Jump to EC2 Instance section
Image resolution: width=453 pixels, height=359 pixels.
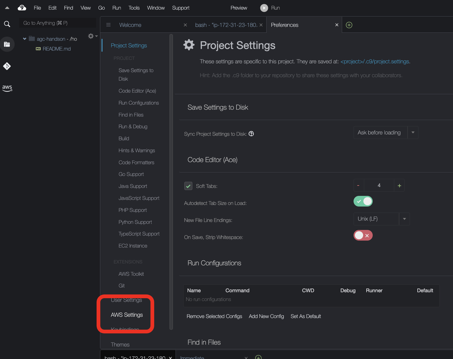pos(133,246)
